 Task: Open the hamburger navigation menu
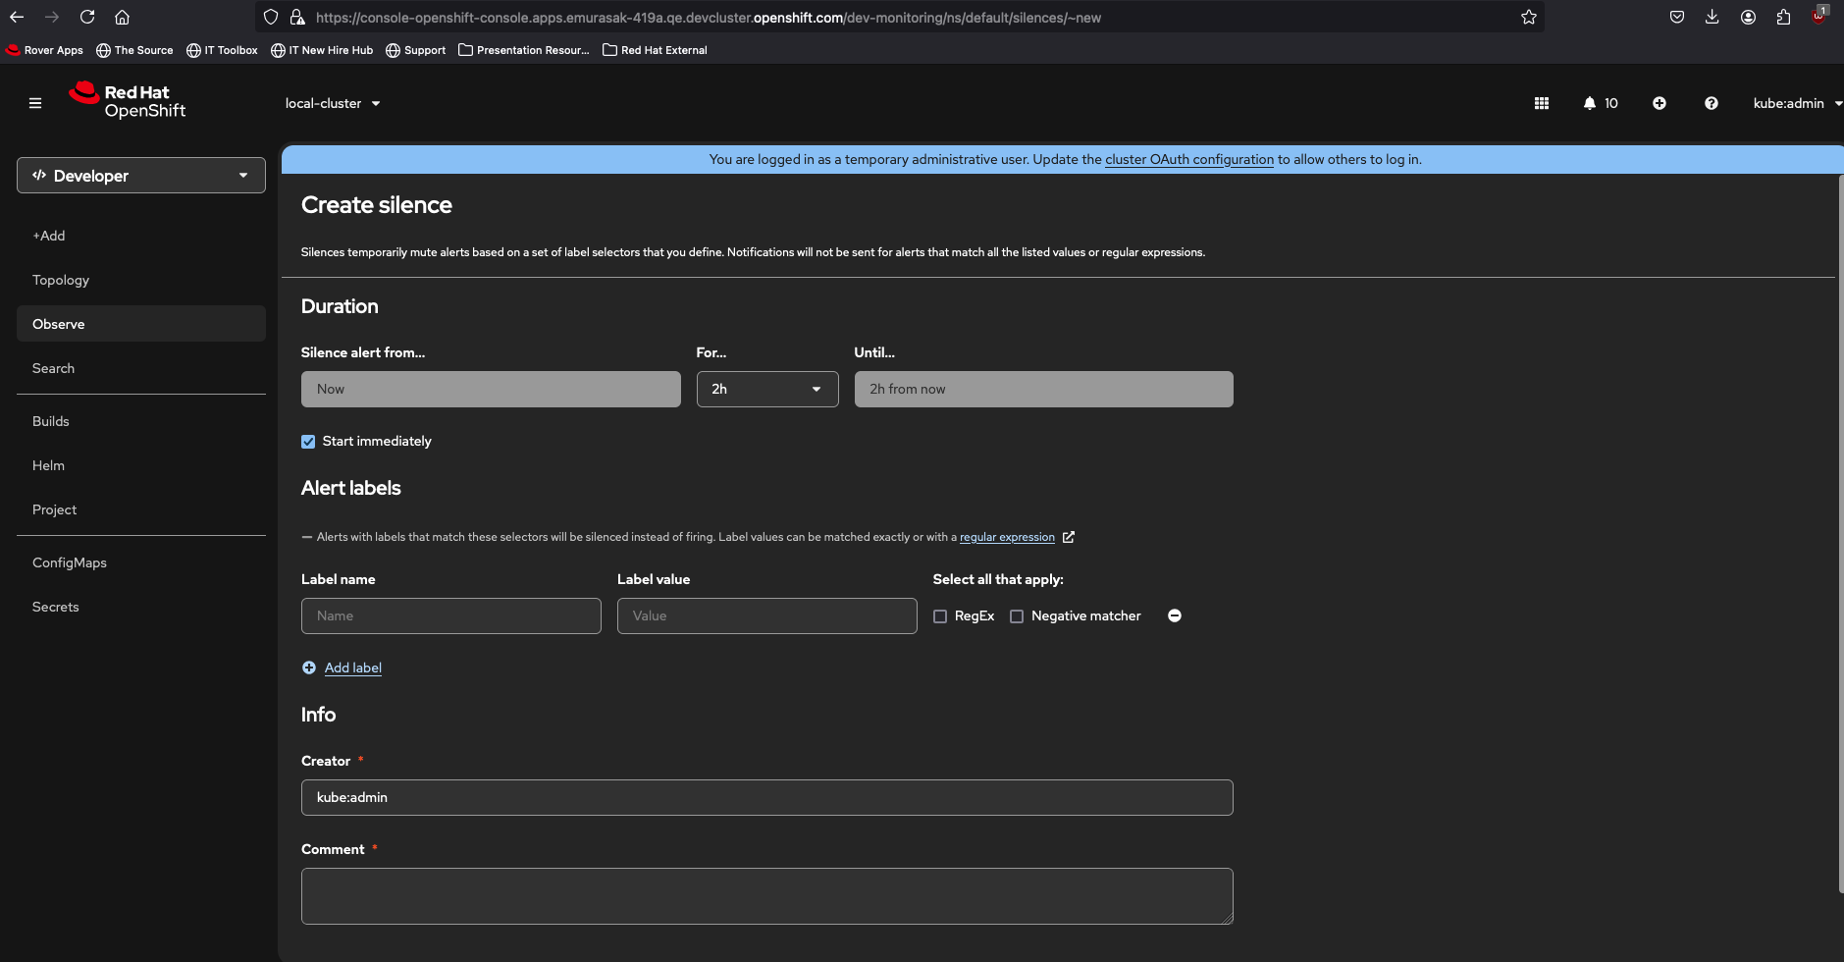coord(35,103)
